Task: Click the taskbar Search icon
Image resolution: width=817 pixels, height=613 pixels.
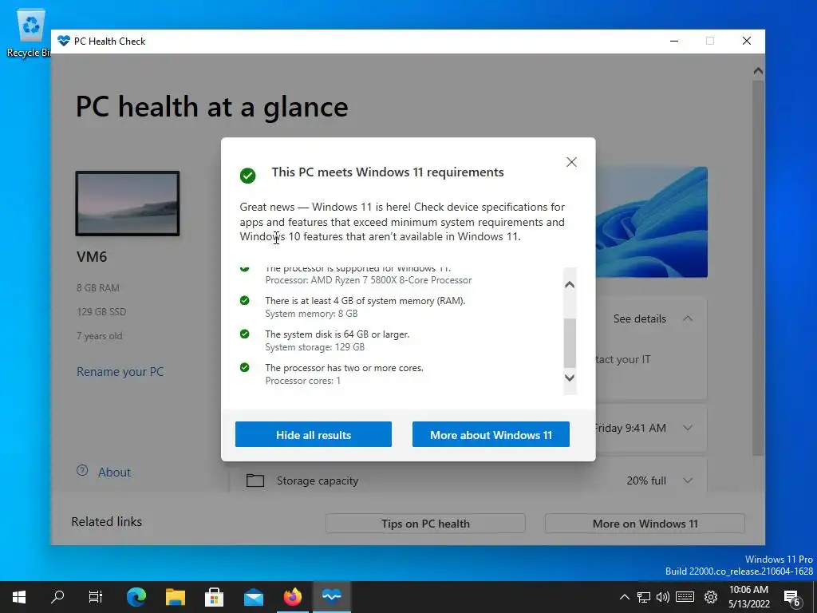Action: point(57,597)
